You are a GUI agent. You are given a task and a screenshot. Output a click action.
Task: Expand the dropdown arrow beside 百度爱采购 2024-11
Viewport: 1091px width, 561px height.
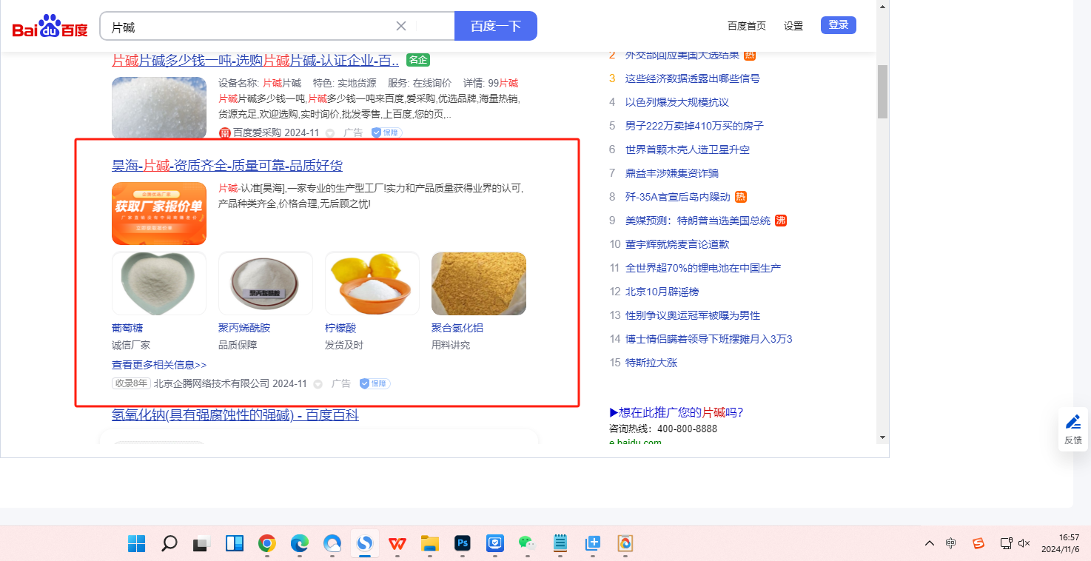(x=330, y=133)
